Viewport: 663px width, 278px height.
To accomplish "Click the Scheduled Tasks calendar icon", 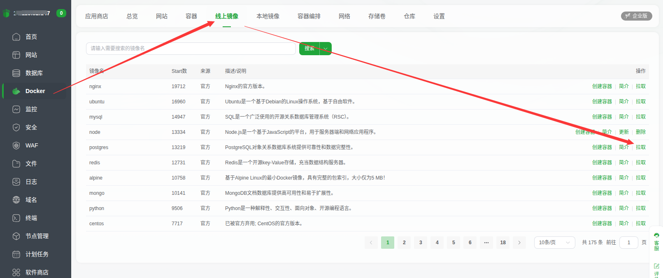I will pos(16,255).
